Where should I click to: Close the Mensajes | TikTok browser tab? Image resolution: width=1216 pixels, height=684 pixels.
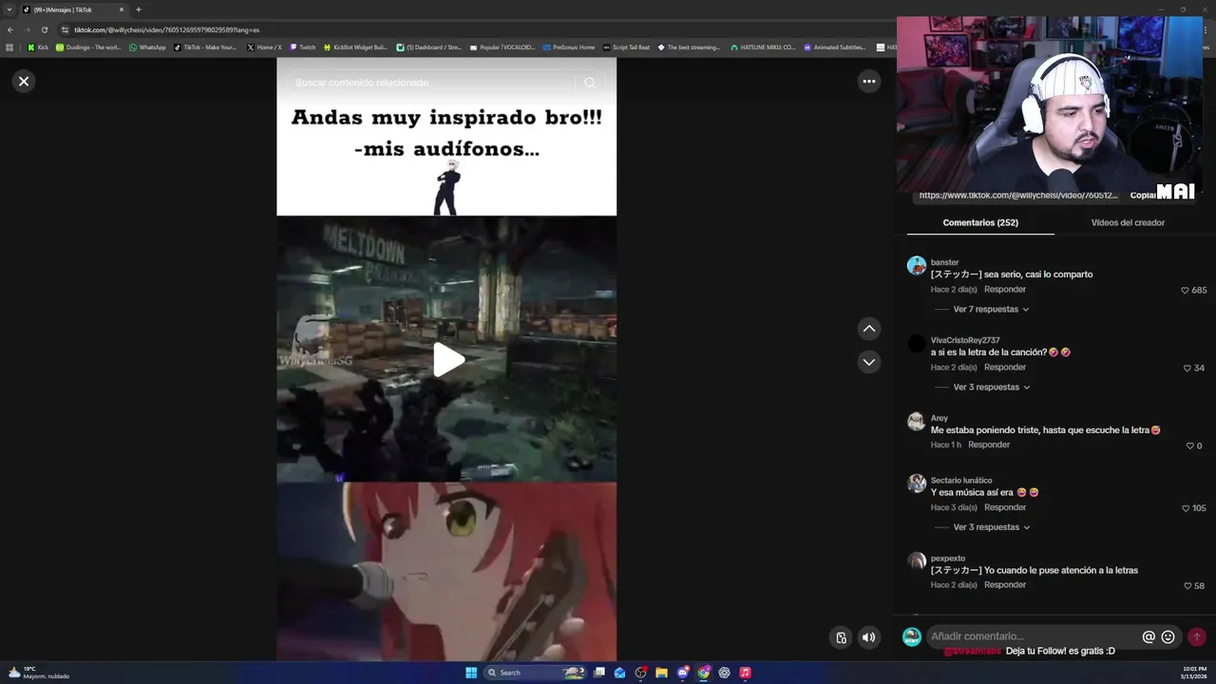coord(122,9)
